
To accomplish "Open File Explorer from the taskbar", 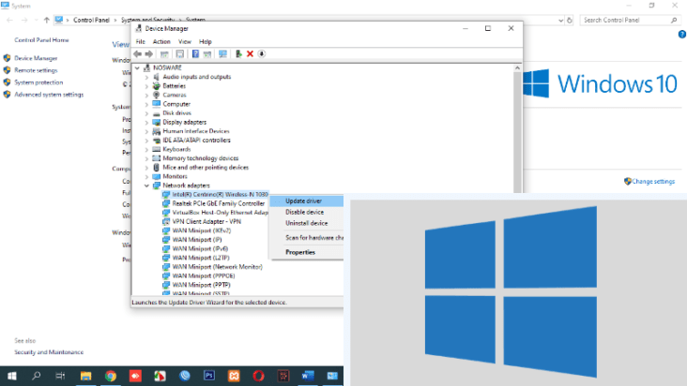I will [86, 376].
